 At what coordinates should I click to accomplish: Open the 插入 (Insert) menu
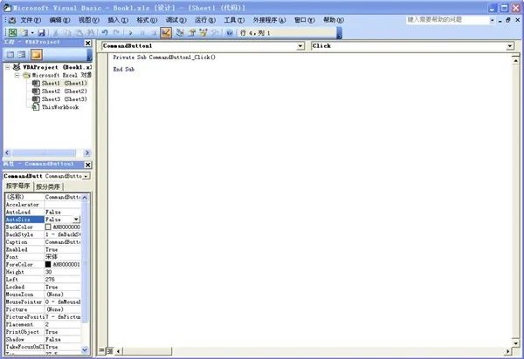pyautogui.click(x=118, y=20)
